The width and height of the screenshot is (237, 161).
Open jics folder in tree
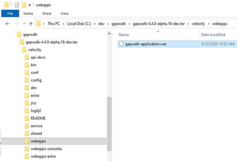[33, 103]
